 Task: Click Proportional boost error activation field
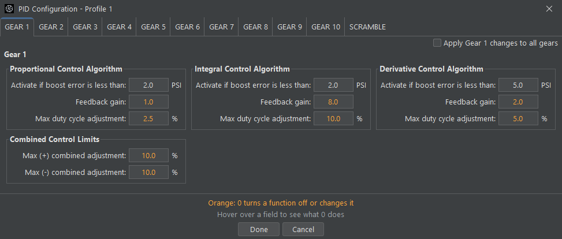point(148,85)
